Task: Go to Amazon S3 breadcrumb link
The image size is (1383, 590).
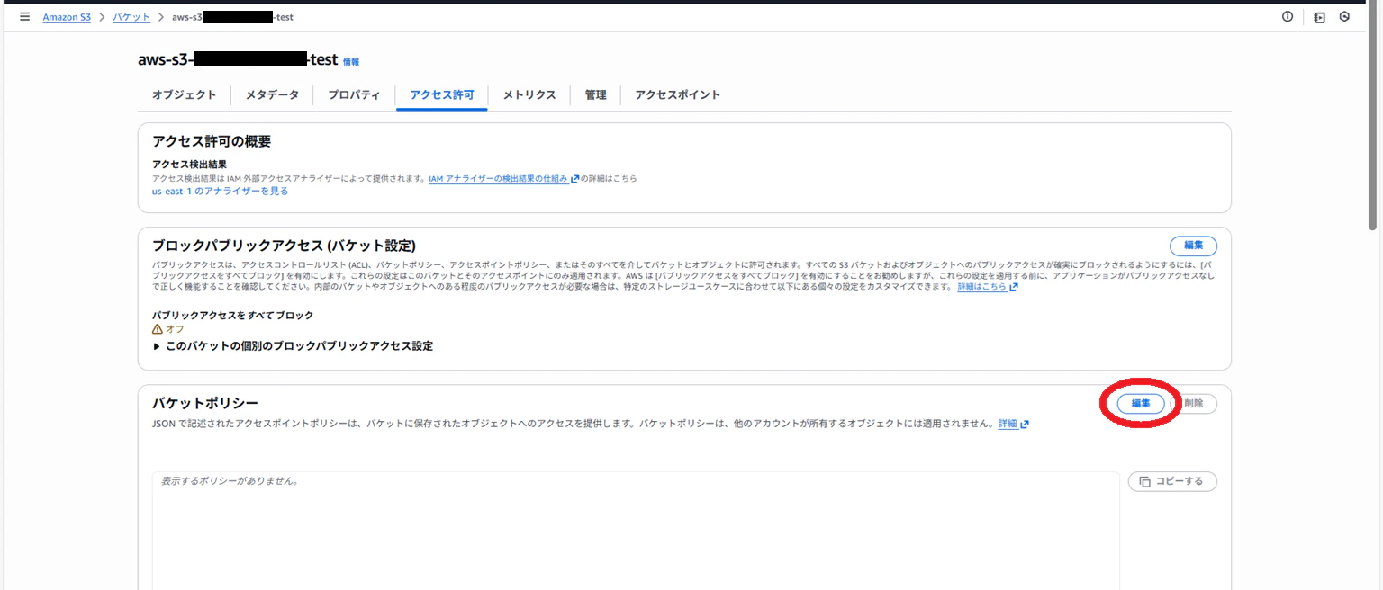Action: point(67,17)
